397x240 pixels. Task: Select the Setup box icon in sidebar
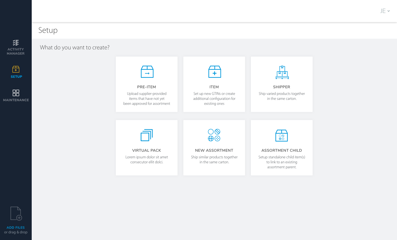16,69
